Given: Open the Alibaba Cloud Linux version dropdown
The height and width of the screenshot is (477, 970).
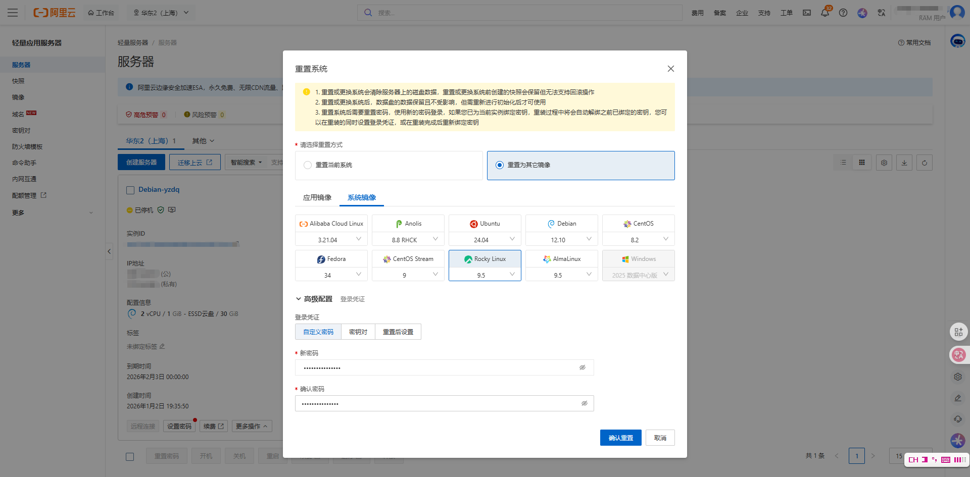Looking at the screenshot, I should 331,239.
